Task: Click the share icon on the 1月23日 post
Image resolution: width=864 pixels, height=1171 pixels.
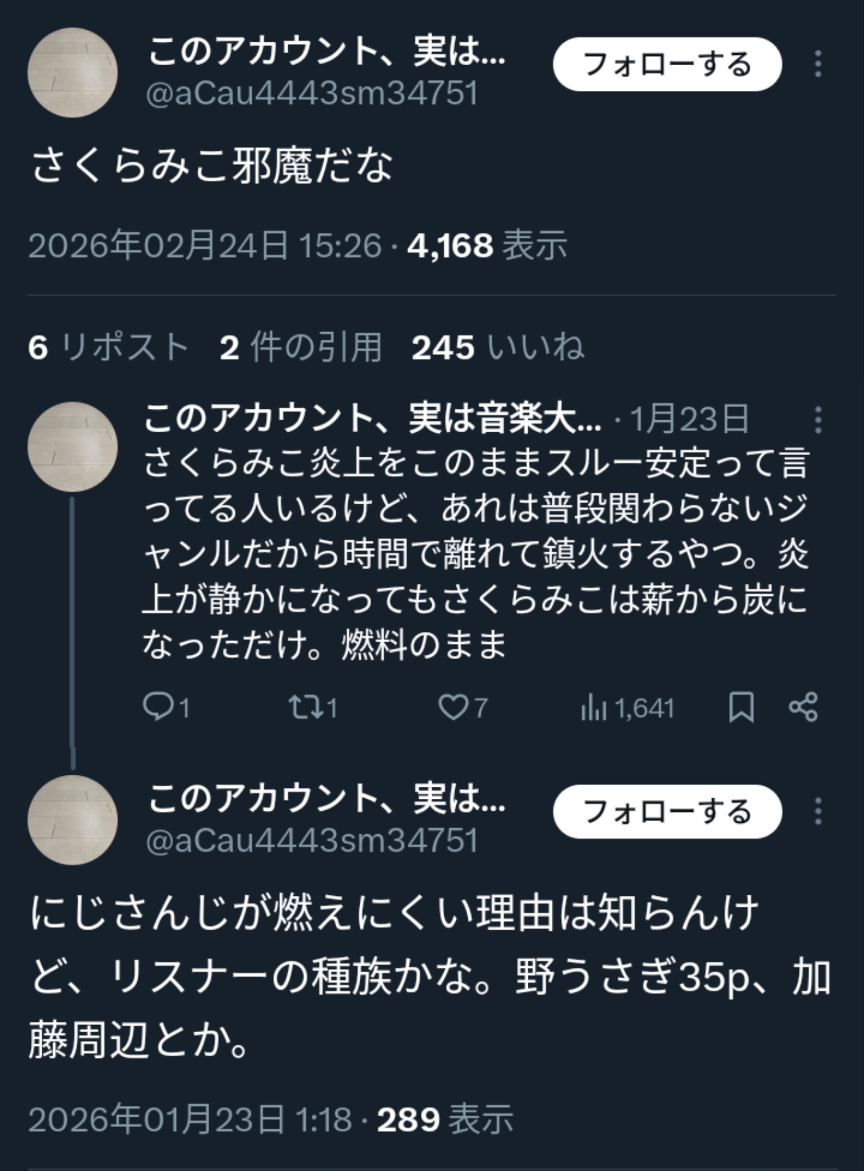Action: (803, 708)
